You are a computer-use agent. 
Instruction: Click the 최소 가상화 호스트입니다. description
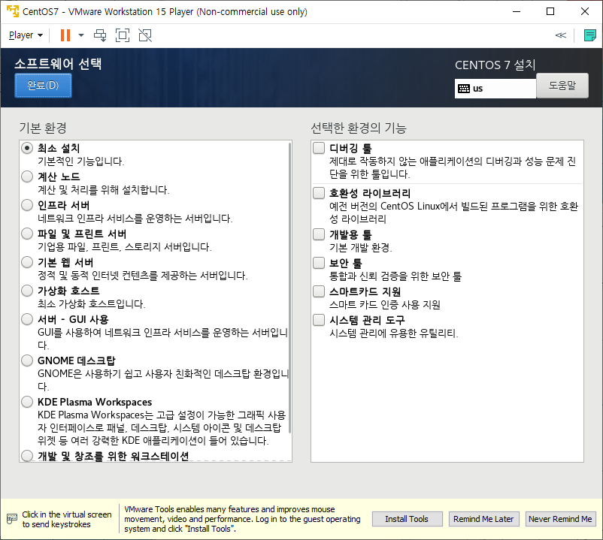(x=92, y=304)
